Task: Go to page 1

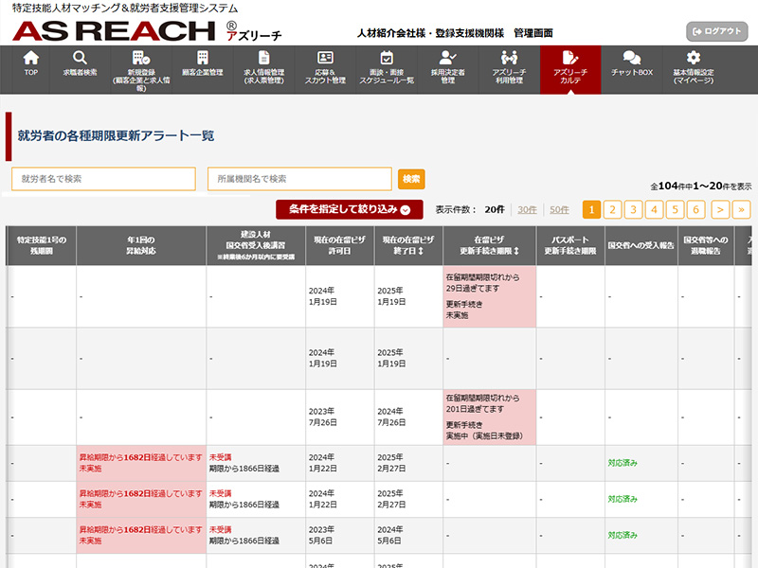Action: 591,209
